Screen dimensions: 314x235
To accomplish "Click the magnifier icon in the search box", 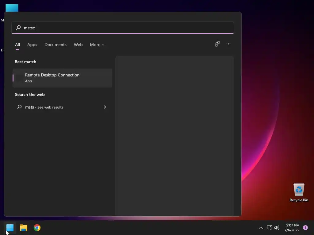I will tap(18, 27).
